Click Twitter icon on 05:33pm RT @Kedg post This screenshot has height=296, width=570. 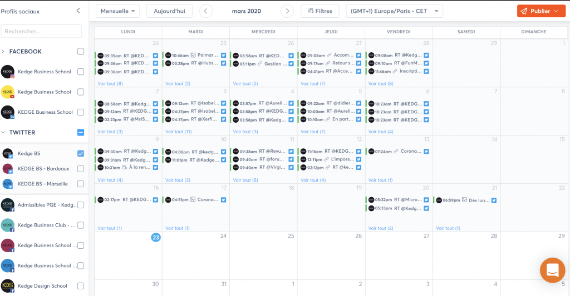(426, 209)
